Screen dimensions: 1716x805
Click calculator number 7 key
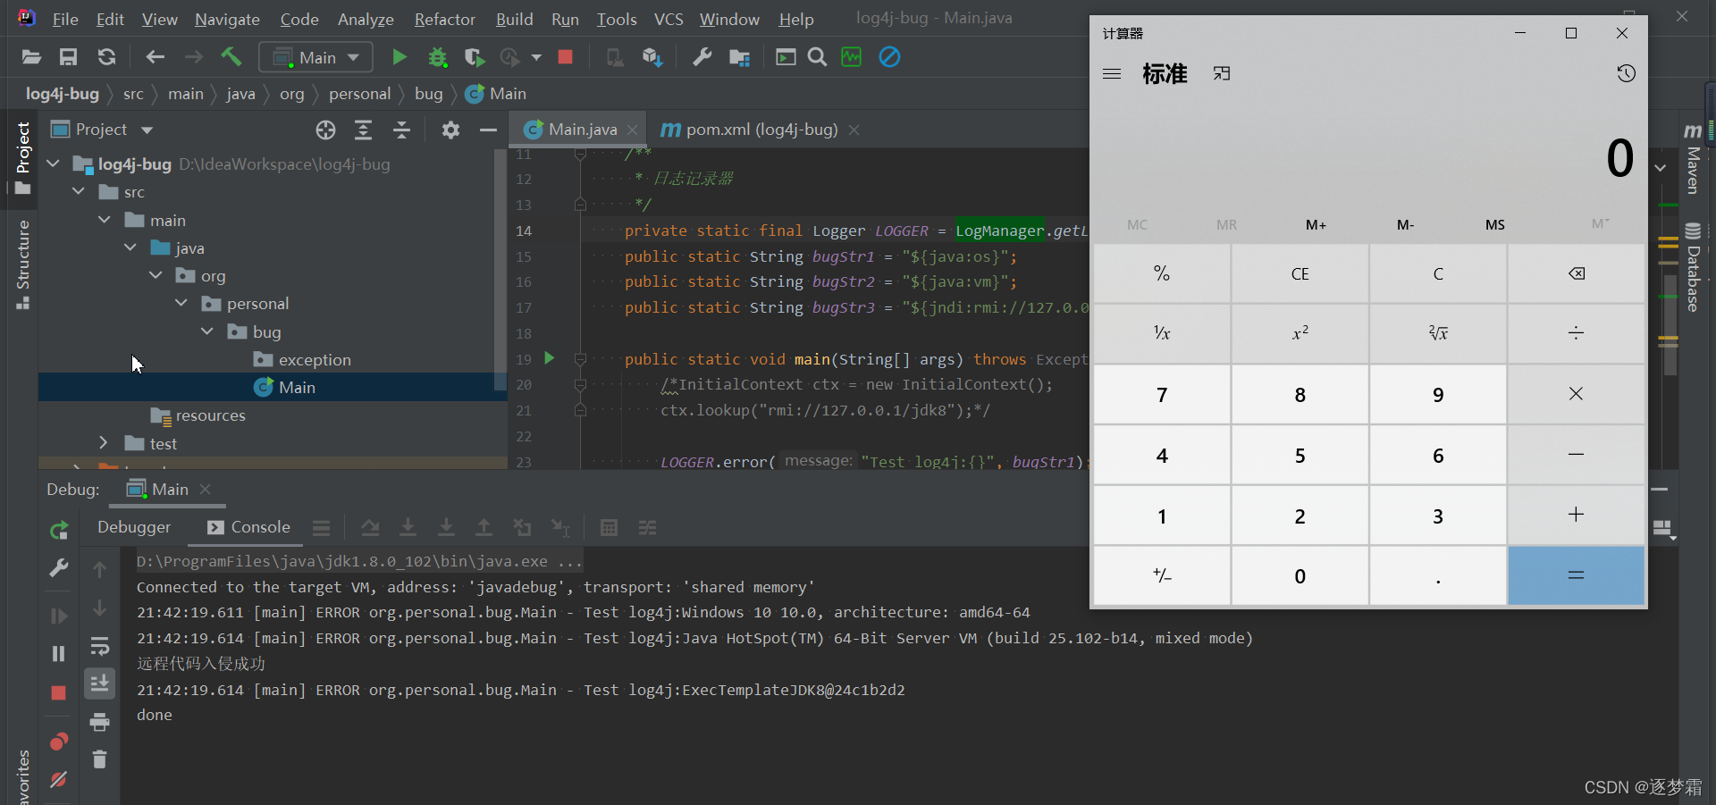point(1162,395)
